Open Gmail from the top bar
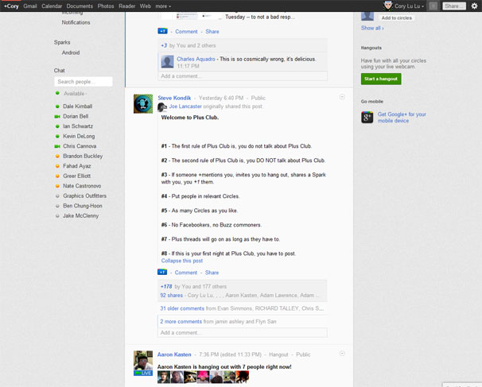Viewport: 482px width, 387px height. point(29,6)
